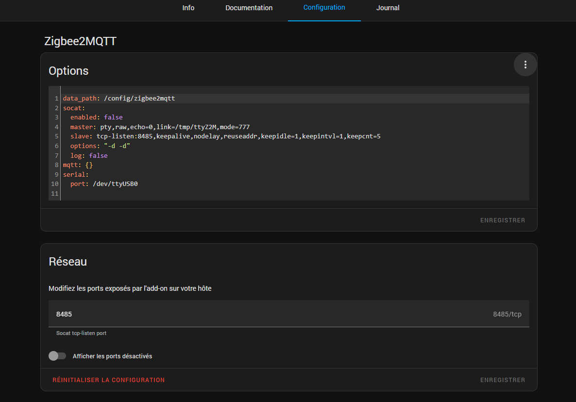Place cursor on empty line 11
This screenshot has width=576, height=402.
295,193
